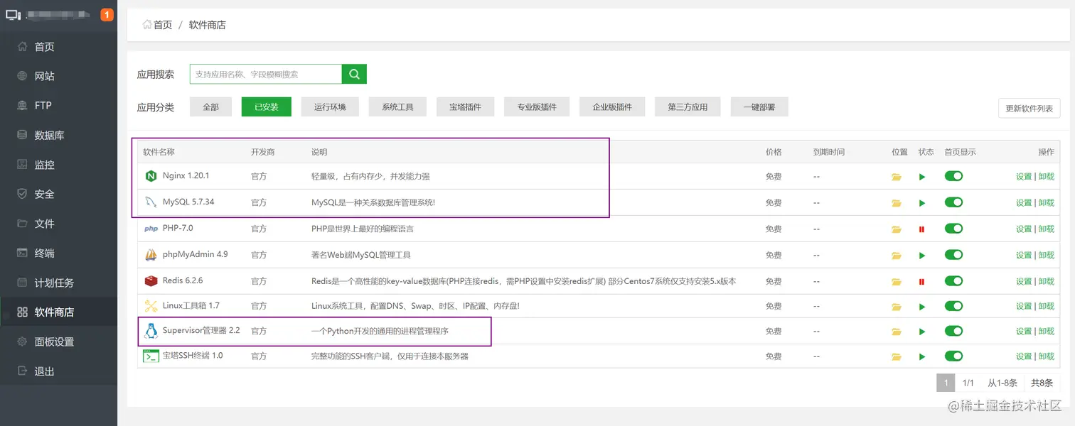Viewport: 1075px width, 426px height.
Task: Open the phpMyAdmin 4.9 folder location icon
Action: (897, 256)
